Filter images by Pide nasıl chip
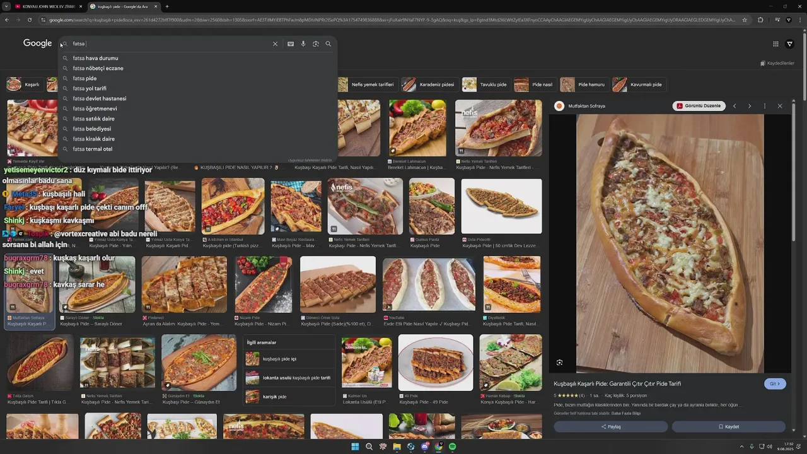This screenshot has width=807, height=454. point(535,84)
